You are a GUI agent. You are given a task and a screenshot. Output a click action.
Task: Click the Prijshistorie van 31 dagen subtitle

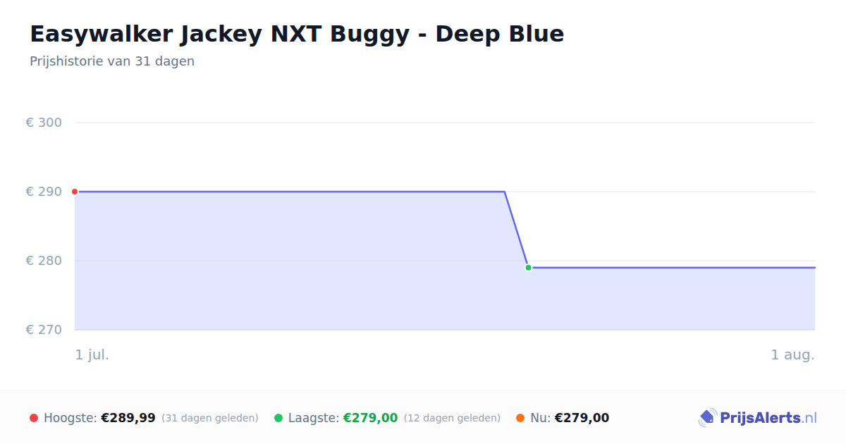[112, 61]
